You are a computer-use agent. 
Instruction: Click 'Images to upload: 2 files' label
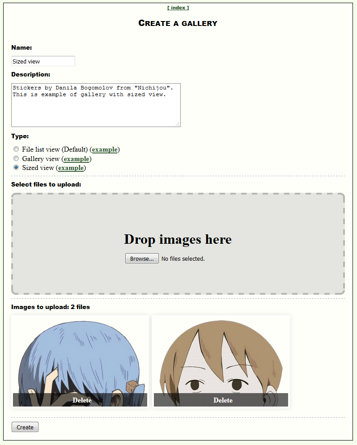click(x=51, y=307)
